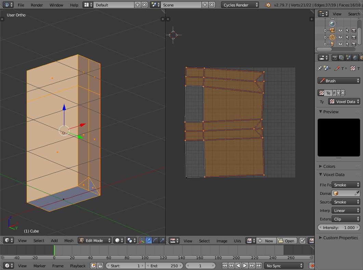This screenshot has width=363, height=270.
Task: Open the Voxel Data texture type dropdown
Action: [344, 101]
